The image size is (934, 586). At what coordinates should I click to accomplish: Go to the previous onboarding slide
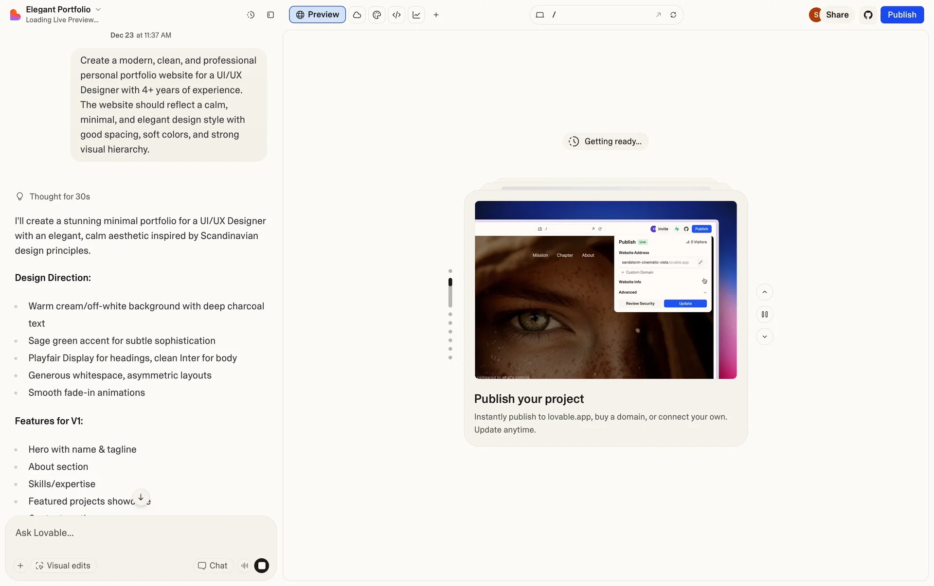[x=764, y=292]
